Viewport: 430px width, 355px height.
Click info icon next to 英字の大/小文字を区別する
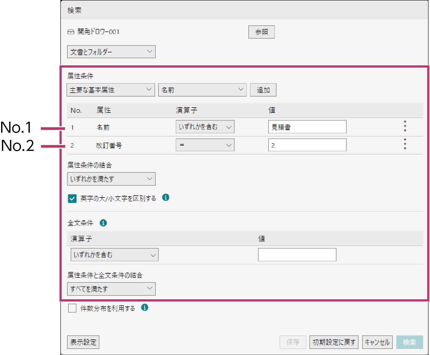pos(166,197)
